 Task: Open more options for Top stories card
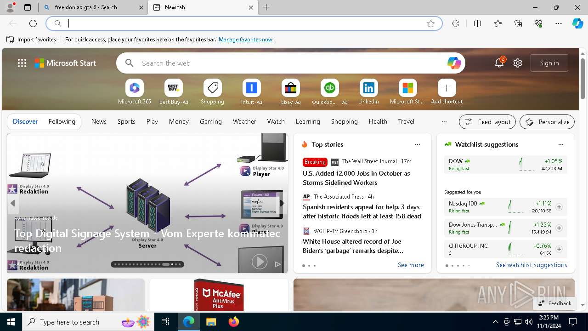(x=418, y=144)
